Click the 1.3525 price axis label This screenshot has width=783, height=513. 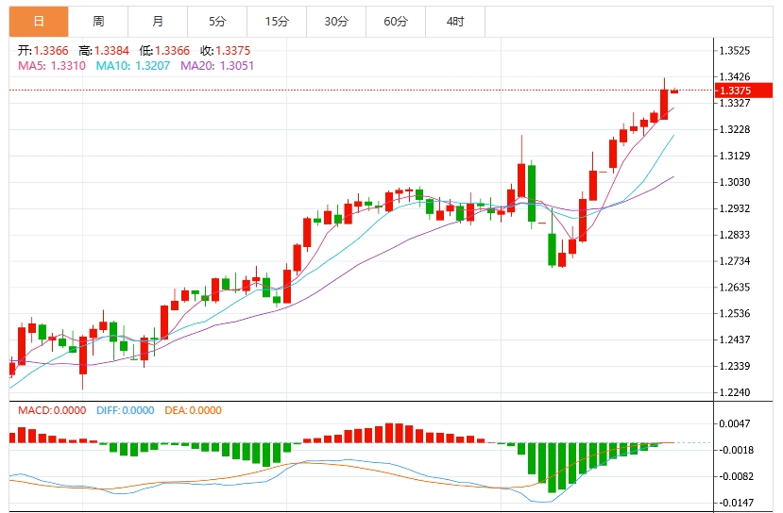(735, 51)
